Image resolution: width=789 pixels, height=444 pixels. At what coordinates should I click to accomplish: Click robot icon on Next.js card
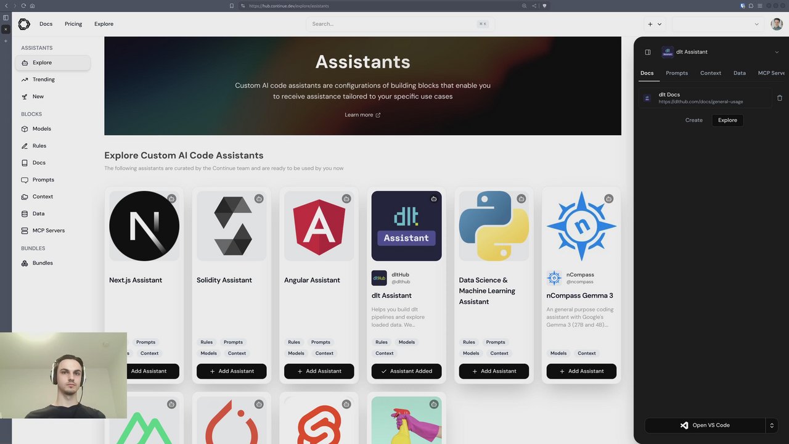pos(171,199)
